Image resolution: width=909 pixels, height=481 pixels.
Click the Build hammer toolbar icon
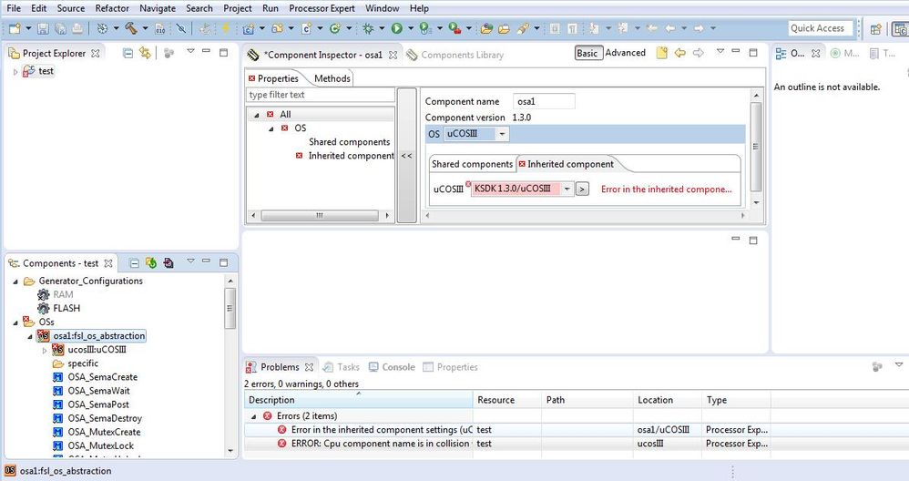[131, 28]
